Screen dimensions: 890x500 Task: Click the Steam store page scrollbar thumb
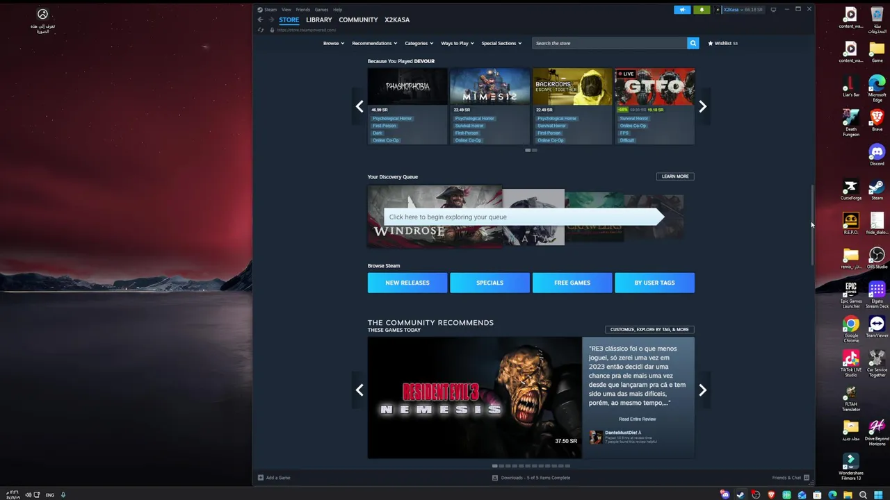812,226
